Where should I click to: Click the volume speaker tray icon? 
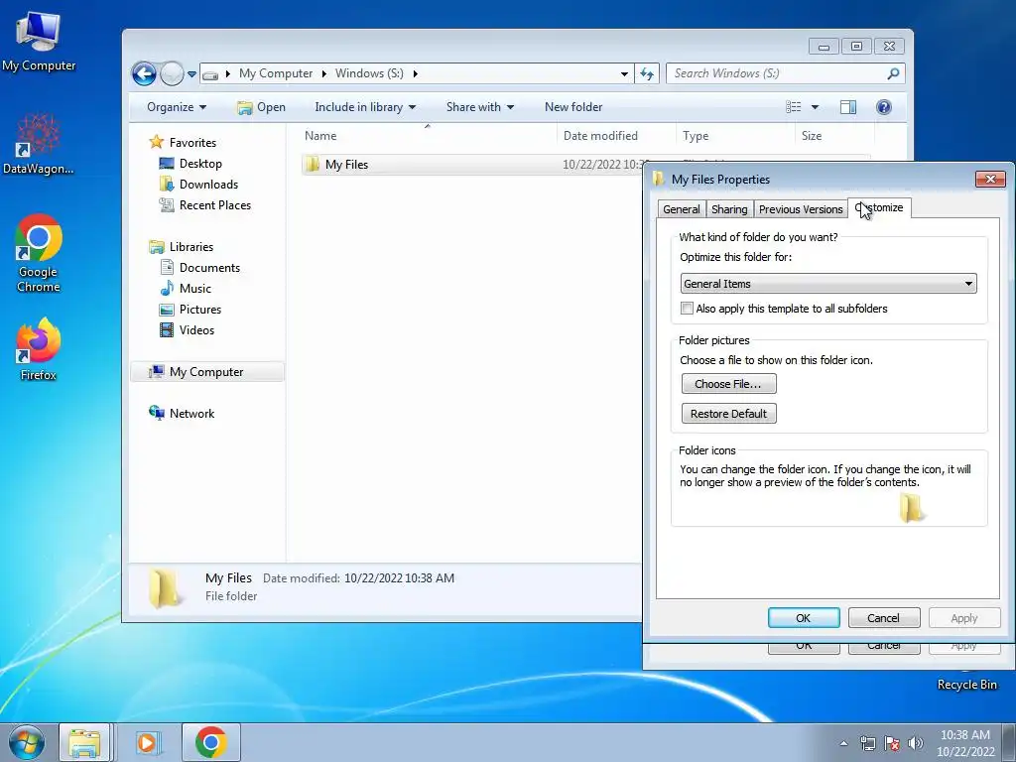(x=915, y=743)
